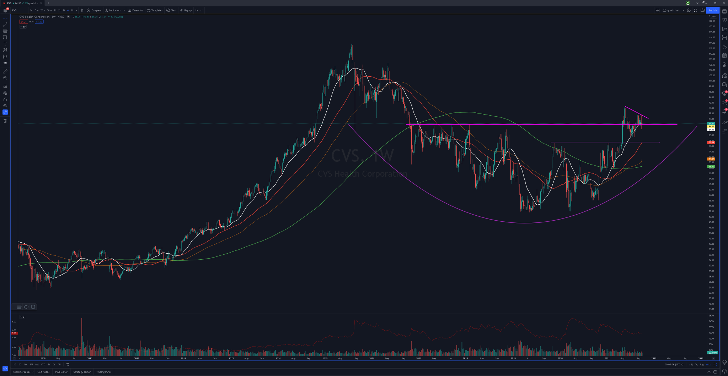
Task: Open the Trading Panel tab
Action: pyautogui.click(x=104, y=372)
